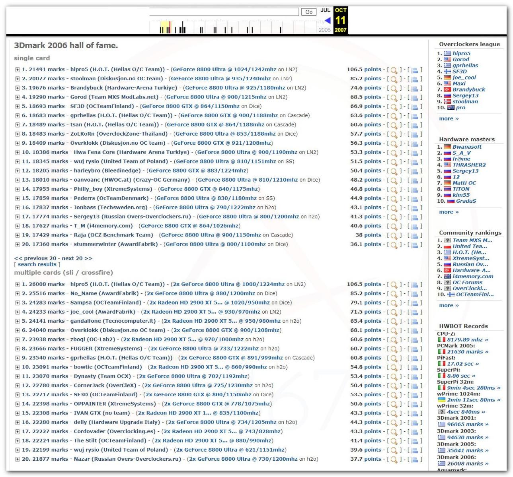Expand the single card 21491 marks hipro5 row

[x=18, y=70]
